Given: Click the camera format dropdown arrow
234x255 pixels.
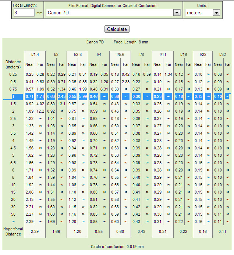Looking at the screenshot, I should coord(177,13).
